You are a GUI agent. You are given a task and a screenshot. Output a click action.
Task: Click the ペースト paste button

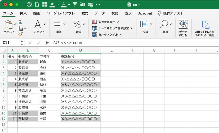(9, 27)
